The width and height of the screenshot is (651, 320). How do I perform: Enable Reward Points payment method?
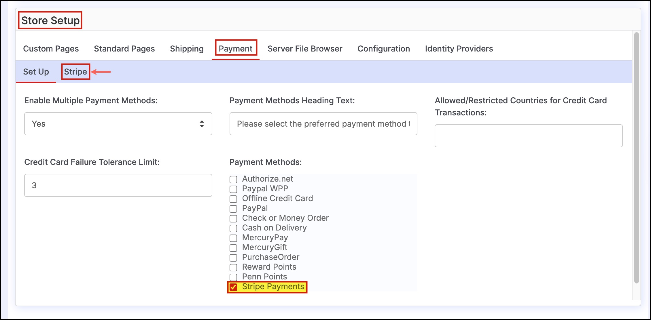[233, 268]
